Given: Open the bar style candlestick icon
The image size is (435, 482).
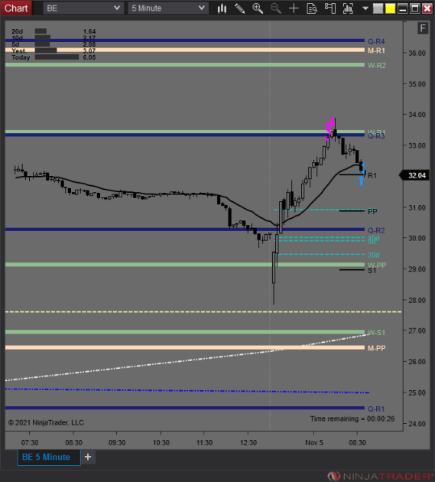Looking at the screenshot, I should tap(222, 8).
